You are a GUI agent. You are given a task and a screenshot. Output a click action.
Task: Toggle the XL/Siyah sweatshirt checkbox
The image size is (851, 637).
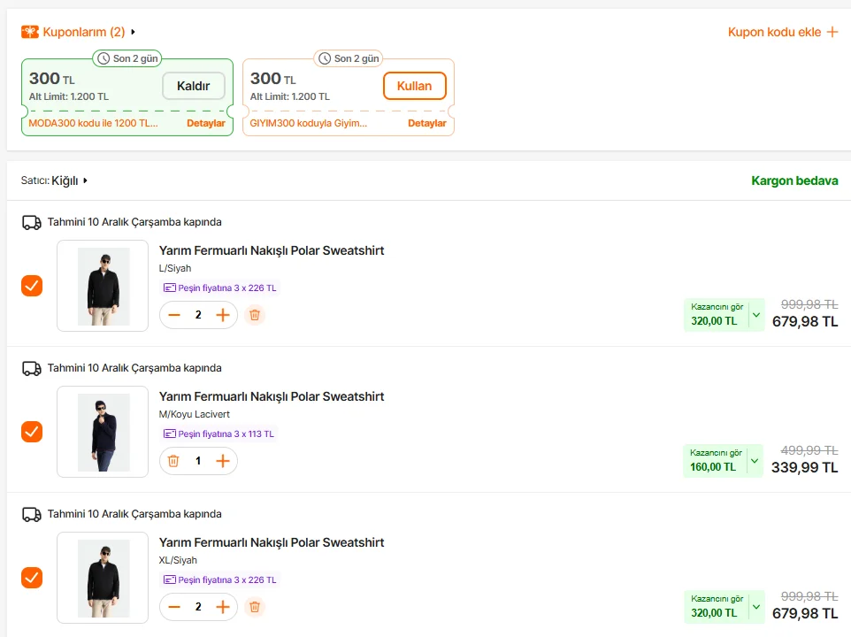pyautogui.click(x=32, y=578)
